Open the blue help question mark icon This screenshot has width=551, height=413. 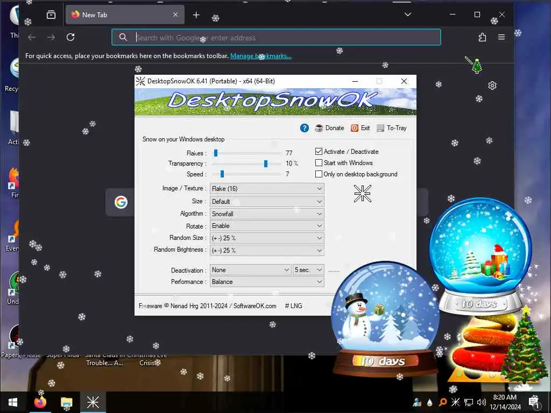[x=305, y=128]
